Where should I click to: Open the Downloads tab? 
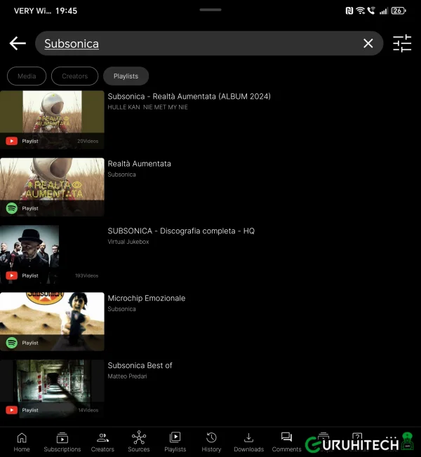(248, 442)
